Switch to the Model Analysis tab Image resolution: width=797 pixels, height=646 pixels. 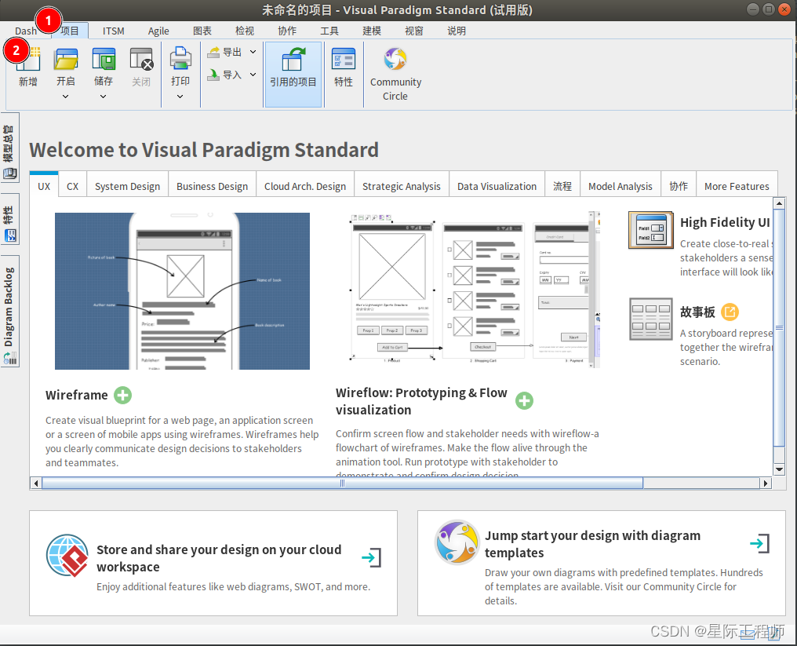click(620, 186)
